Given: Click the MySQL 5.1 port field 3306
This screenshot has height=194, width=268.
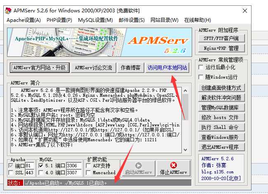Looking at the screenshot, I should pyautogui.click(x=74, y=166).
